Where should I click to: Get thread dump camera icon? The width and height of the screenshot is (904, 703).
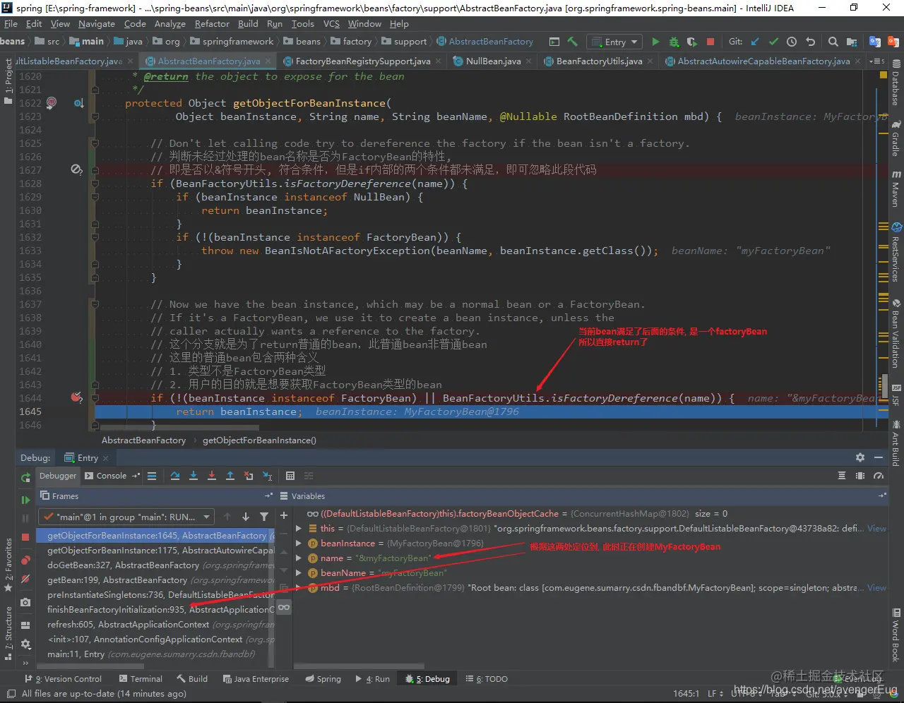25,602
